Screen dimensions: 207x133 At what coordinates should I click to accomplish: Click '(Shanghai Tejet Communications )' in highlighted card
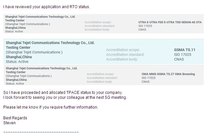(x=34, y=52)
